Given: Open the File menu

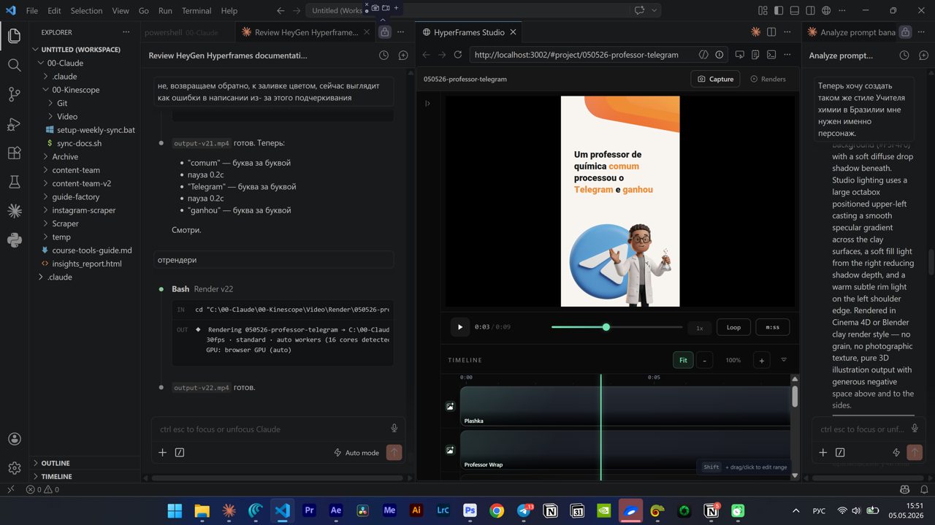Looking at the screenshot, I should pos(32,10).
